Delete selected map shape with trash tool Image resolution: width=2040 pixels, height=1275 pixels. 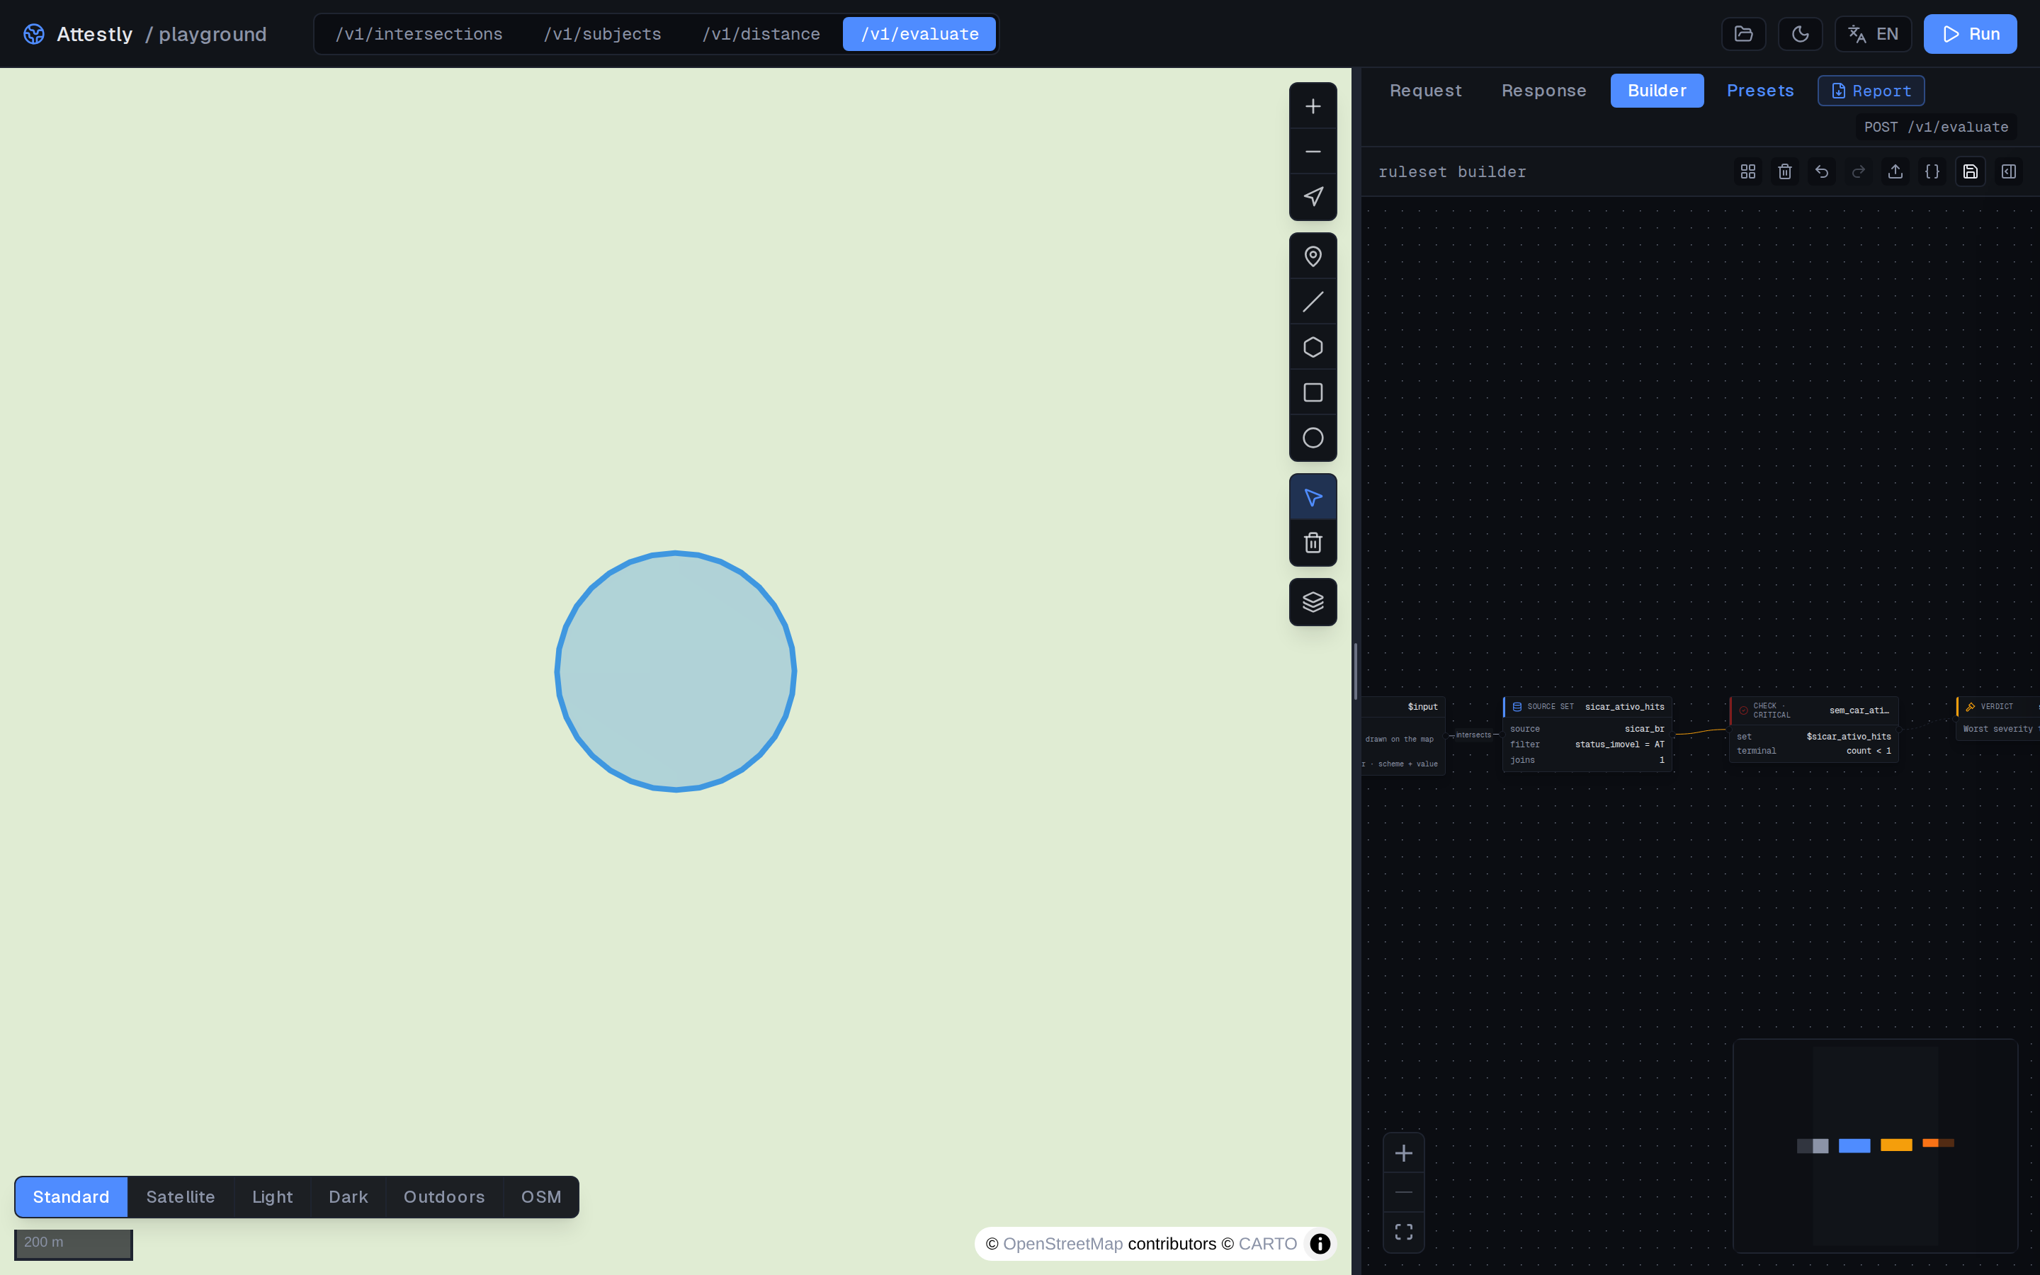[1313, 542]
